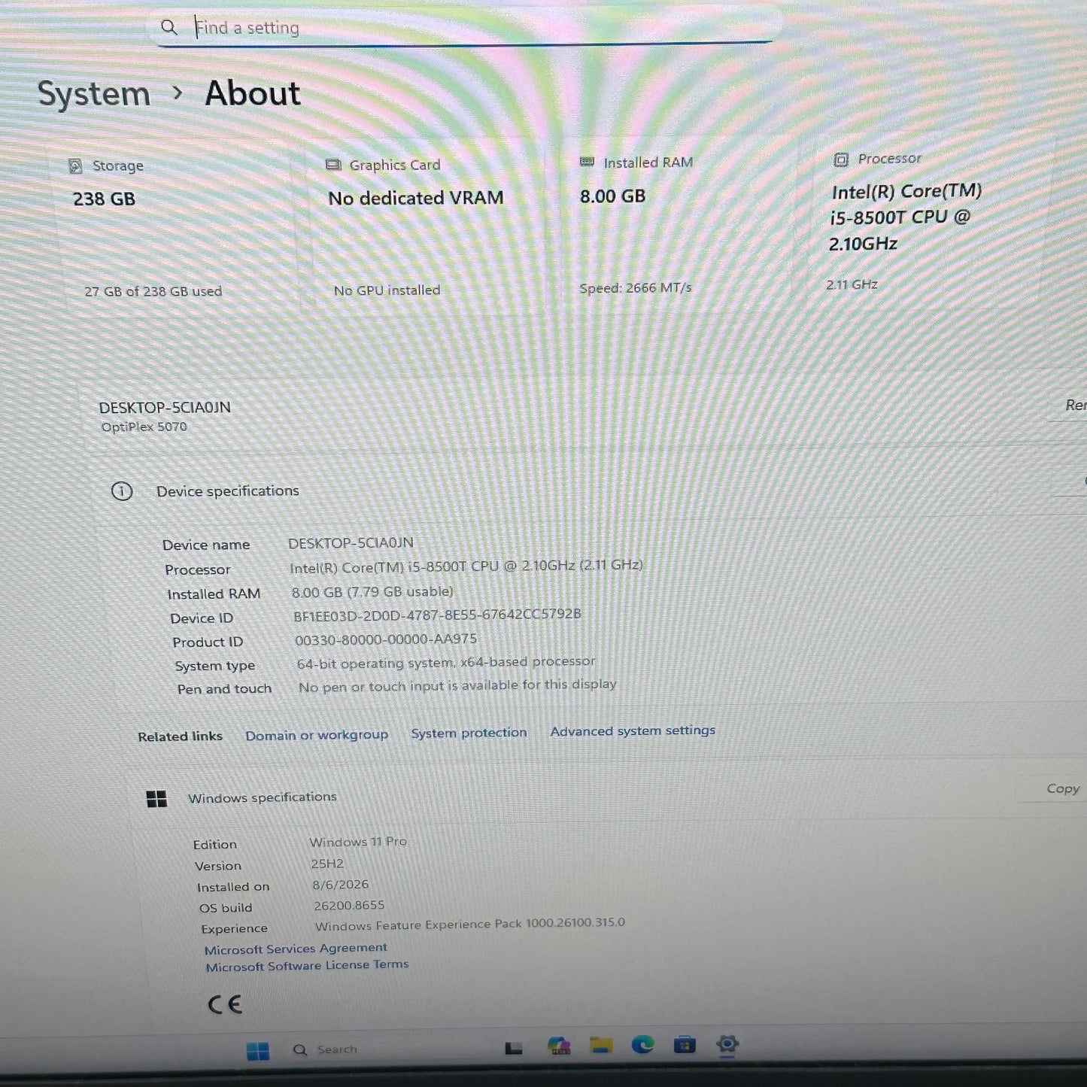Screen dimensions: 1087x1087
Task: Collapse the Windows specifications section
Action: click(x=602, y=794)
